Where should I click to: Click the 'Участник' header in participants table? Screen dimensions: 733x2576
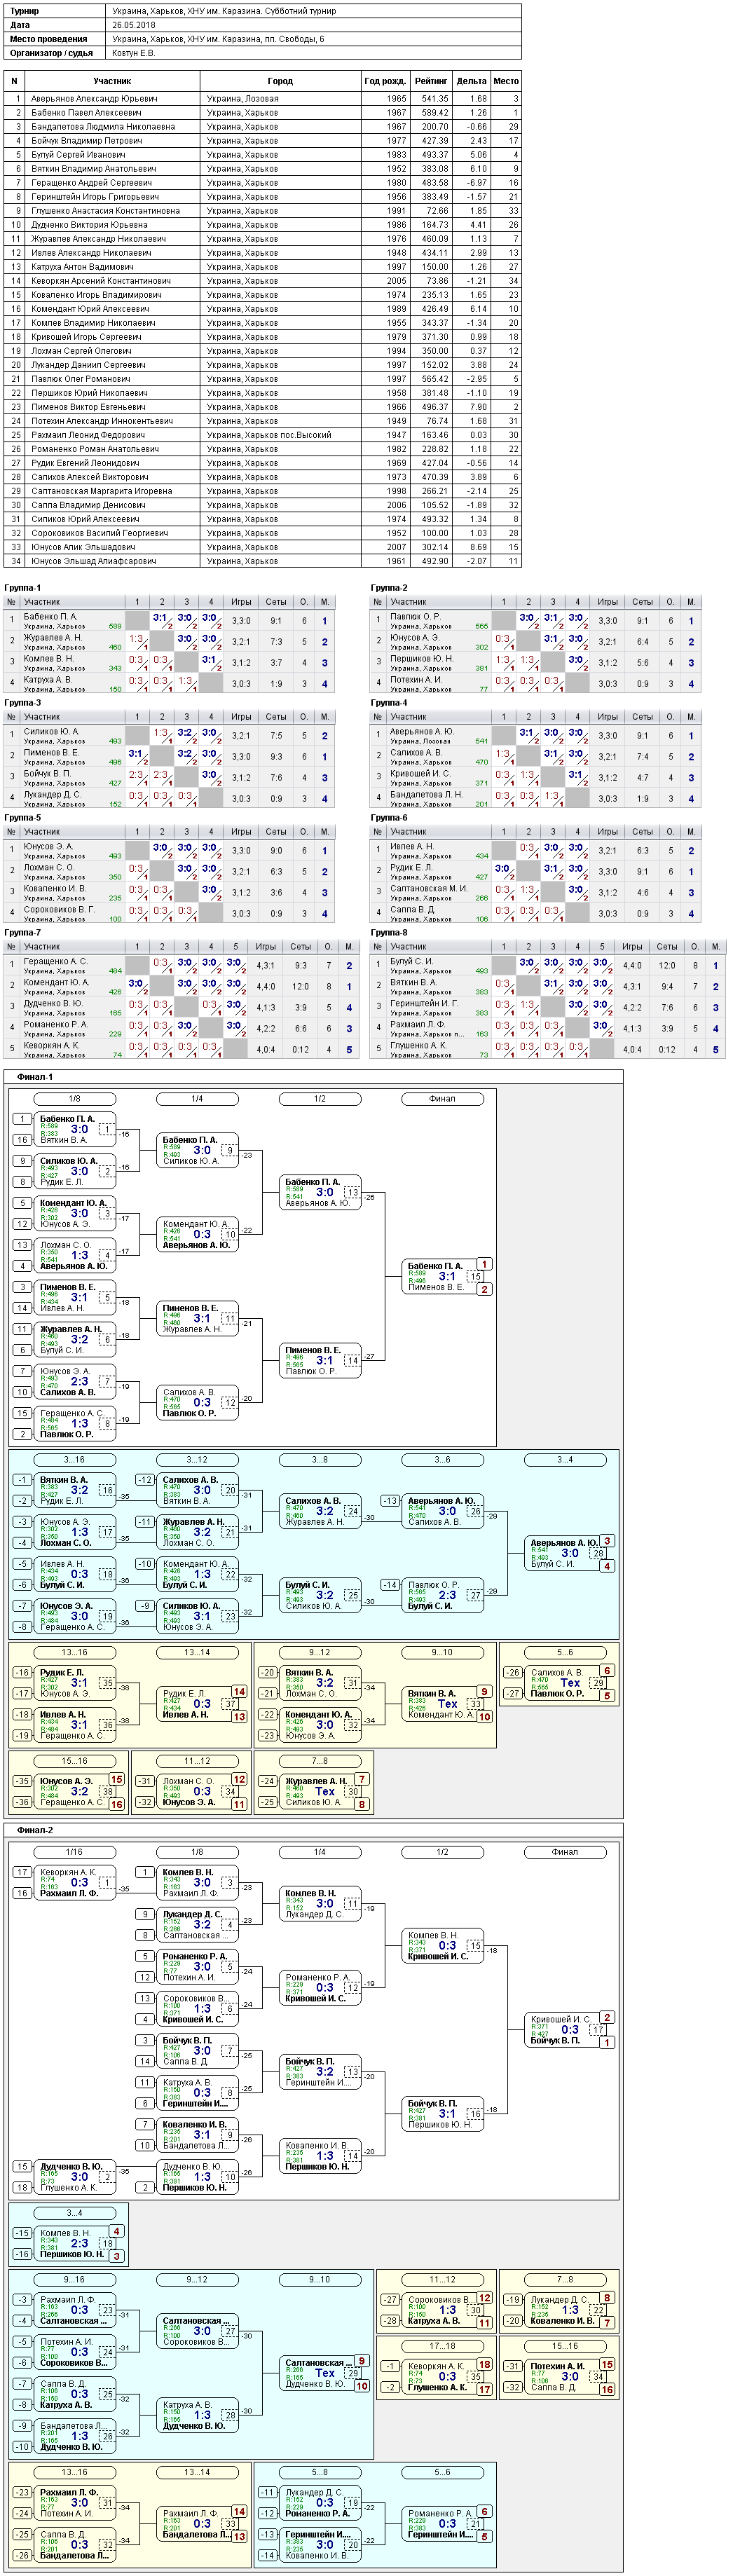tap(112, 81)
